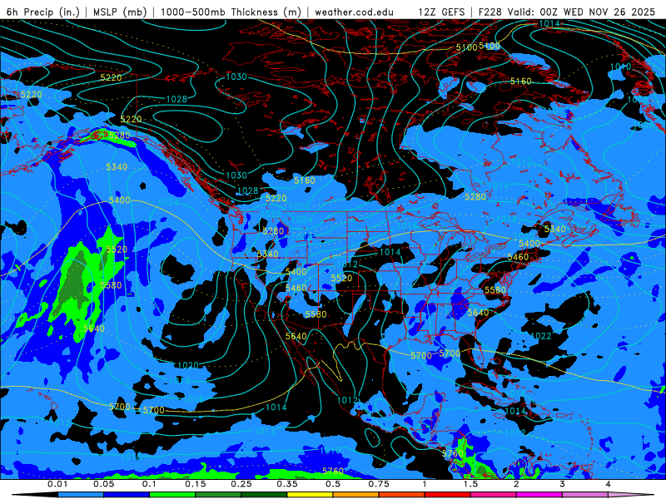Click the bright 1020 isobar label
This screenshot has height=499, width=666.
tap(188, 365)
